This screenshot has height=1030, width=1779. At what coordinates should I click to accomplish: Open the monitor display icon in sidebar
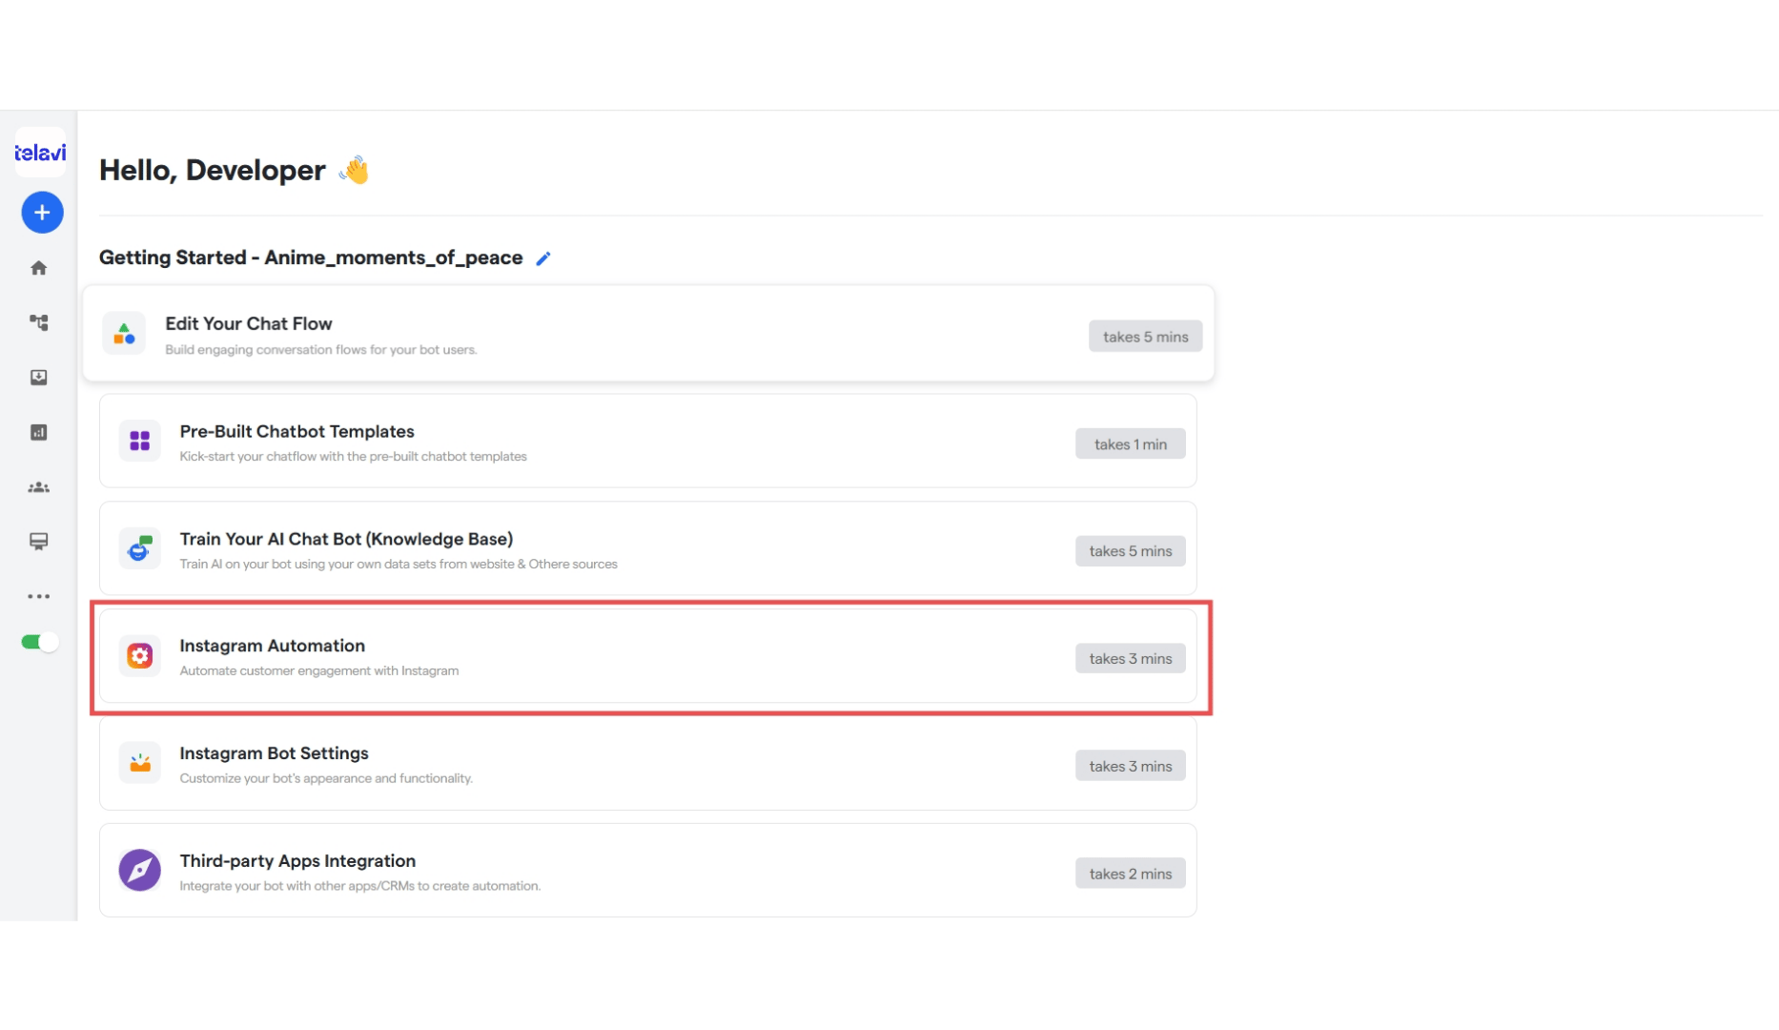click(x=39, y=542)
